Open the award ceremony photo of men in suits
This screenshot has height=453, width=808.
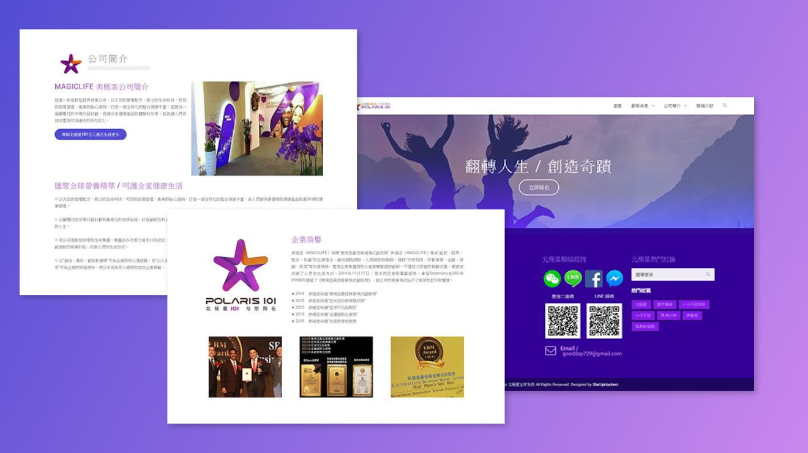(245, 367)
